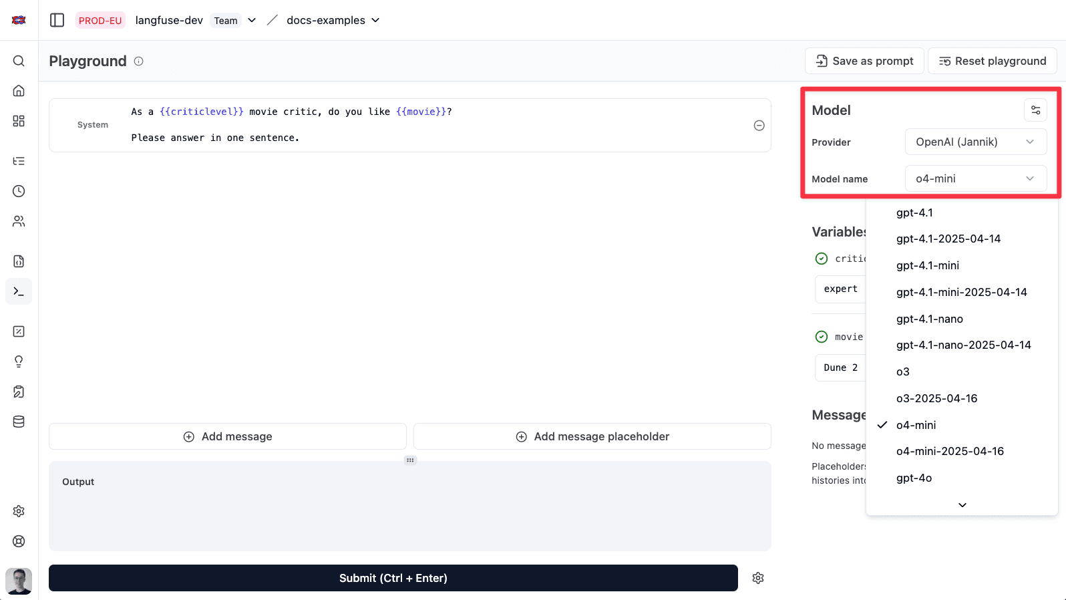Select gpt-4.1-mini from the model list

click(x=927, y=265)
